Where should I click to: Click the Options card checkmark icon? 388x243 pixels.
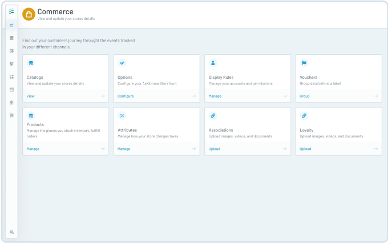pos(122,63)
